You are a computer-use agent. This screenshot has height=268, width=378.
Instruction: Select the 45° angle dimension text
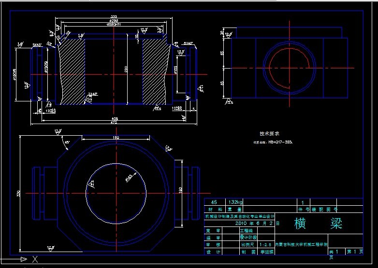67,142
